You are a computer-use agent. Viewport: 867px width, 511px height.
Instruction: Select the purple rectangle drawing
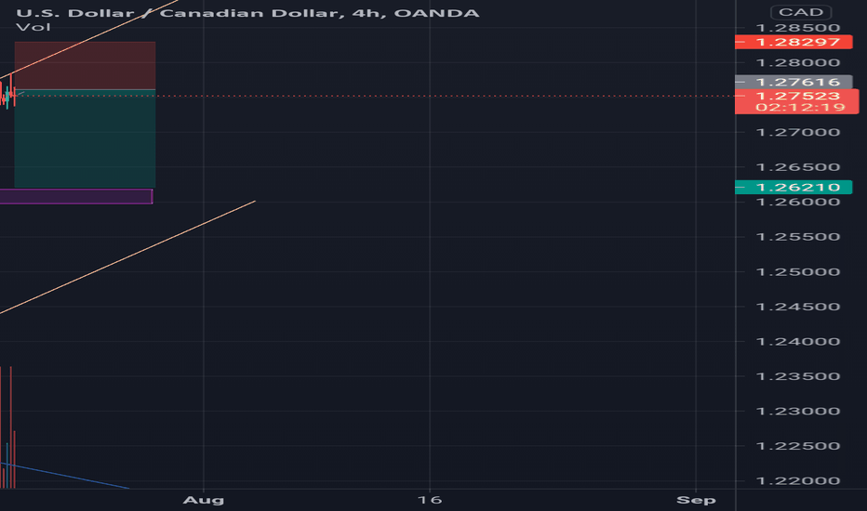[x=76, y=197]
